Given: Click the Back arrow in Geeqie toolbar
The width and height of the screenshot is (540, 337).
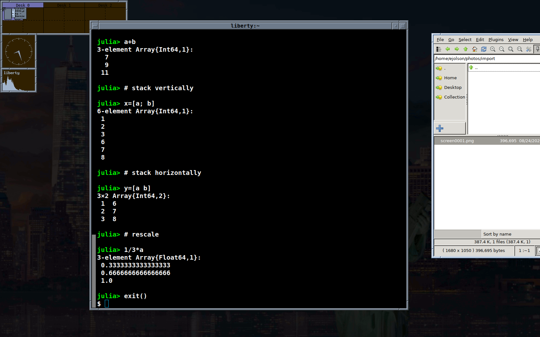Looking at the screenshot, I should (x=447, y=49).
